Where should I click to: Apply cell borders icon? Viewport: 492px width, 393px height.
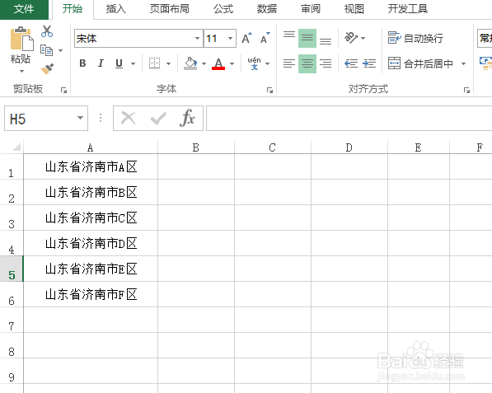coord(154,63)
